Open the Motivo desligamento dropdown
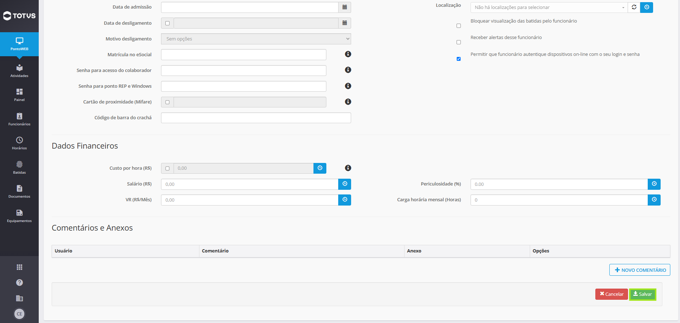 point(256,39)
